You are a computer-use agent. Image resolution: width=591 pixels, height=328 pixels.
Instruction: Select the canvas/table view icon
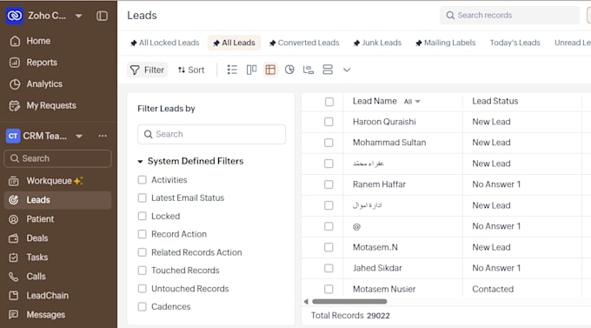[x=270, y=70]
